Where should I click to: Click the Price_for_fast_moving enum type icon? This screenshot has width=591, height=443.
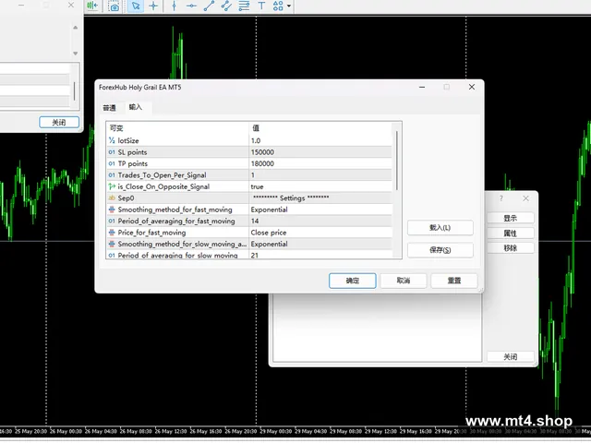[112, 233]
